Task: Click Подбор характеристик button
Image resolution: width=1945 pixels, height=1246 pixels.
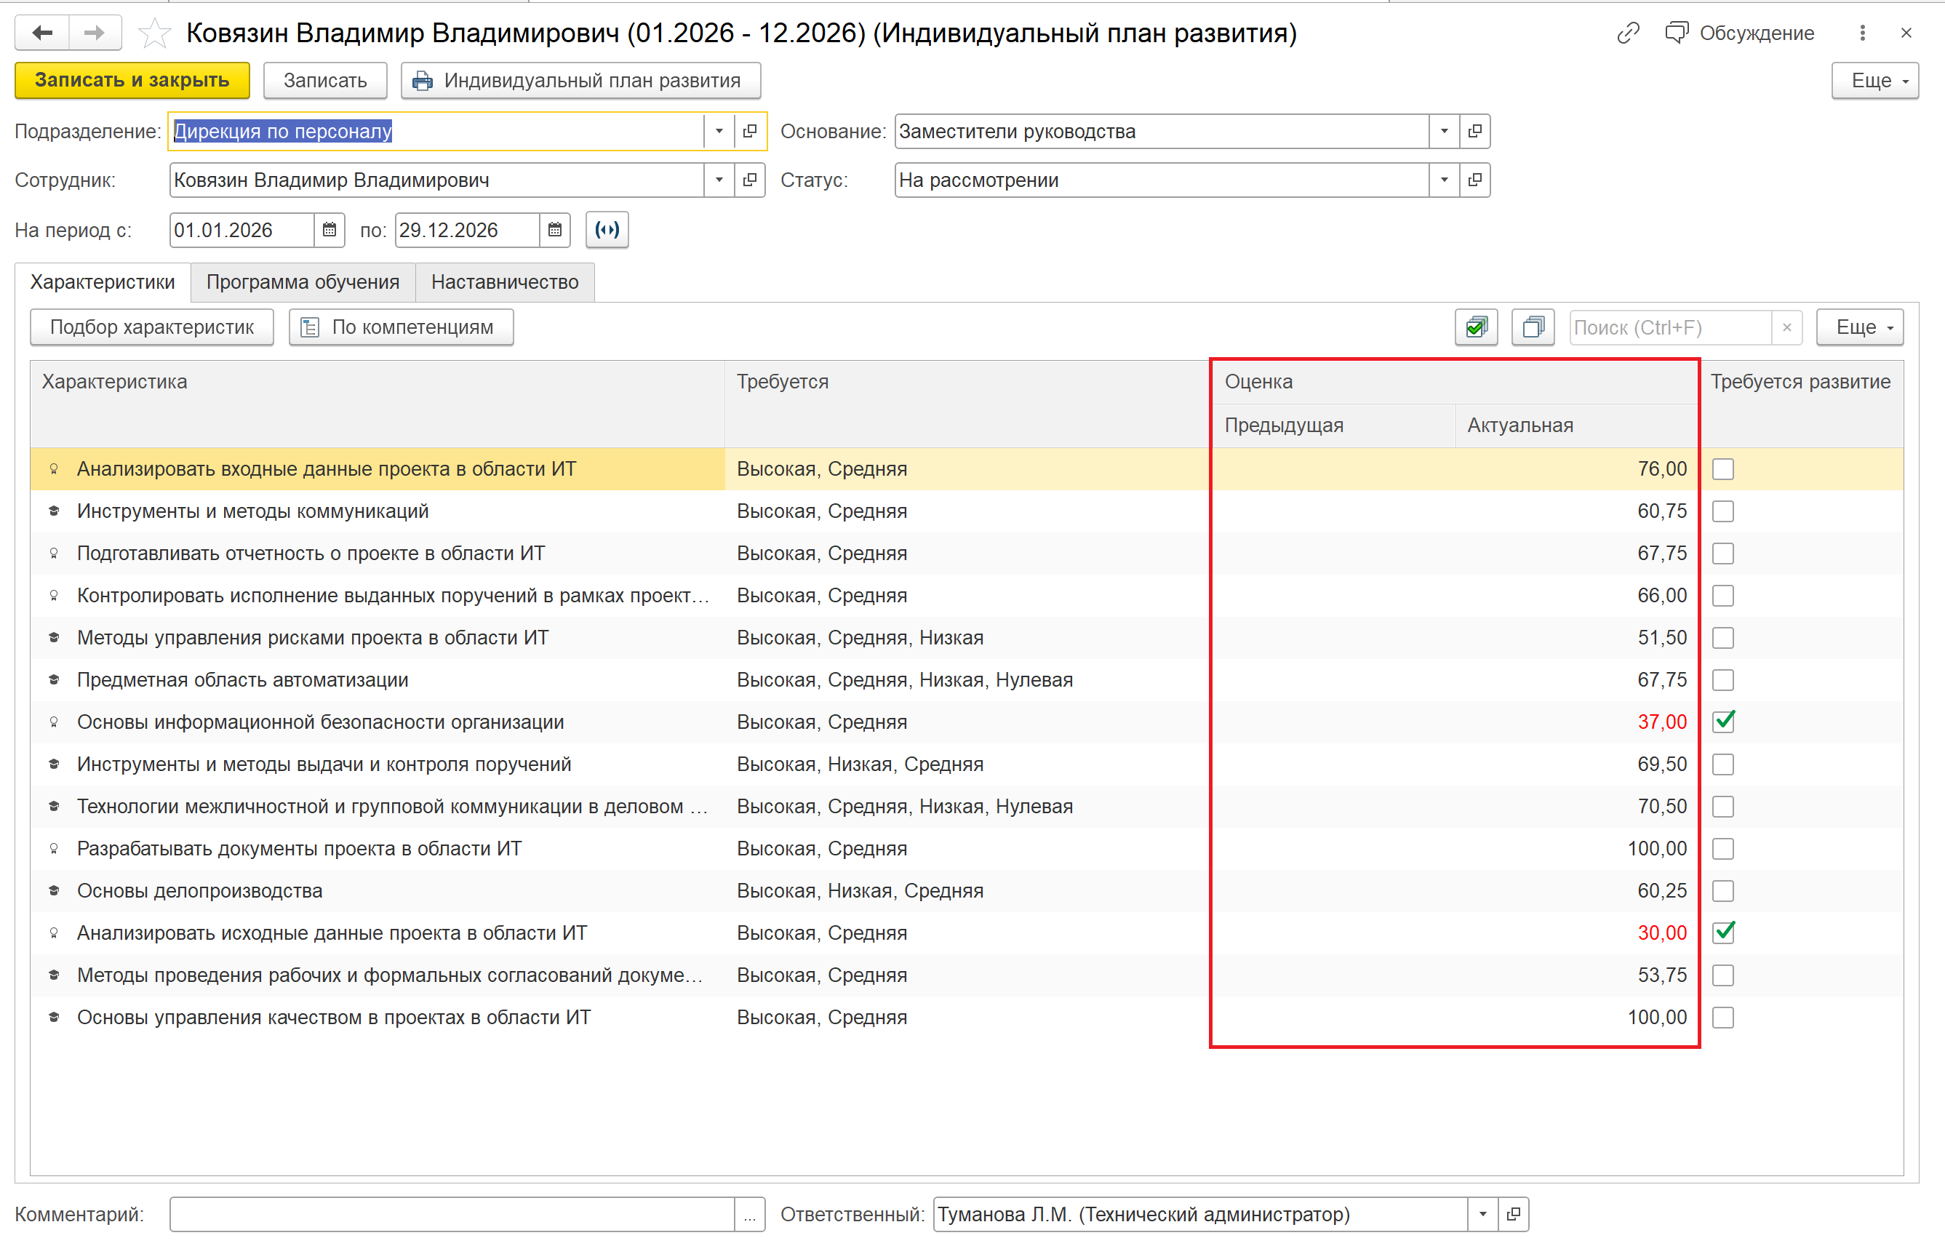Action: (x=152, y=327)
